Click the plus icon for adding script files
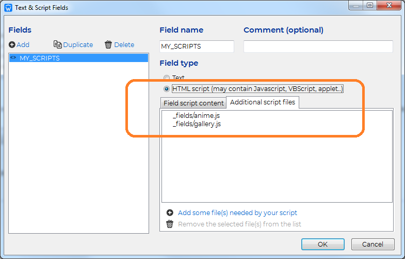This screenshot has height=259, width=405. point(170,212)
